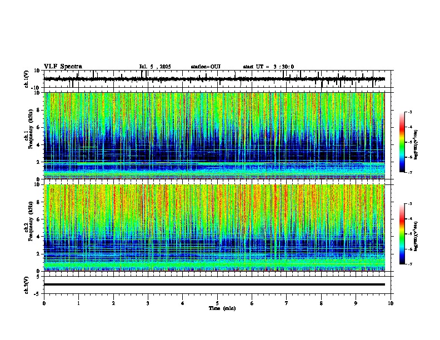Click the "8" kHz tick on ch.2 frequency axis
440x340 pixels.
(x=38, y=202)
